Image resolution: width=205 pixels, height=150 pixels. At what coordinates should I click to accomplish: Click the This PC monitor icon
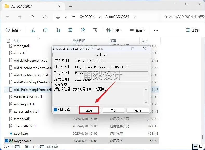click(x=58, y=17)
